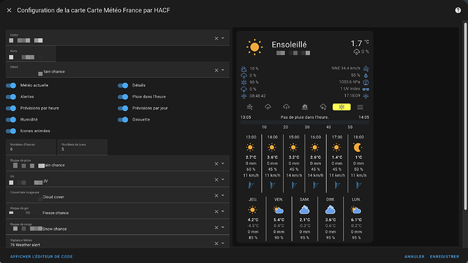
Task: Click the snowflake icon beside 90 %
Action: 244,82
